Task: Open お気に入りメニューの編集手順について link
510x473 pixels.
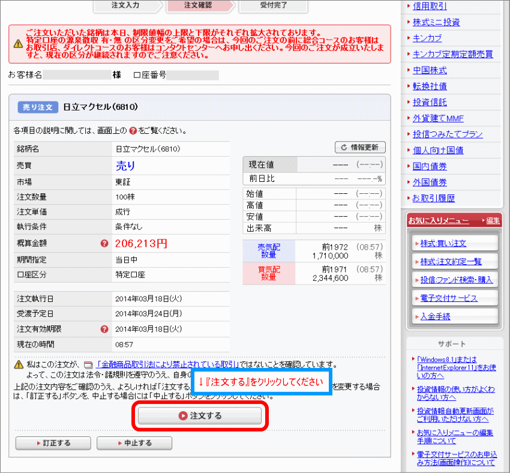Action: (455, 436)
